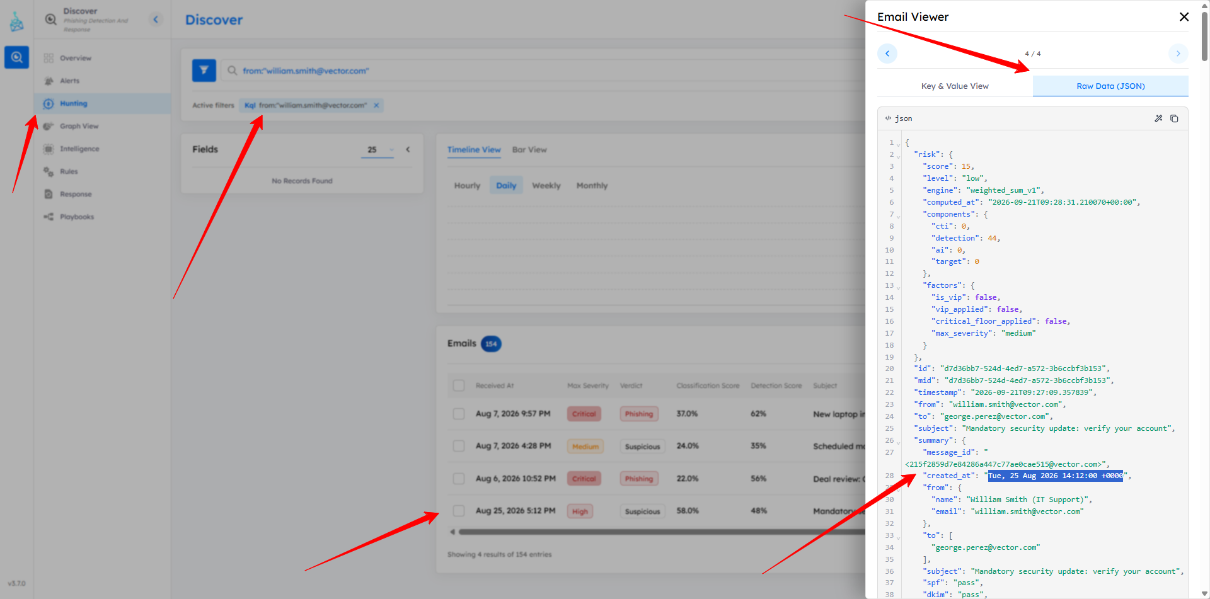Screen dimensions: 1210x599
Task: Check the Aug 7, 2026 9:57 PM email row
Action: point(459,414)
